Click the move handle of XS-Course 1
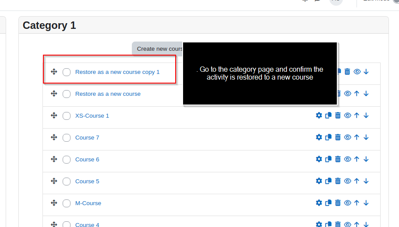The height and width of the screenshot is (227, 399). click(x=54, y=115)
